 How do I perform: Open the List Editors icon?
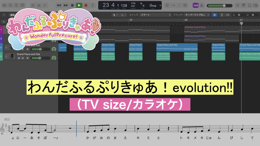238,5
